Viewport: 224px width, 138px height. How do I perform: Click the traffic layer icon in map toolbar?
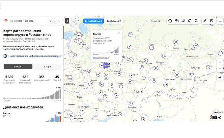tap(170, 21)
